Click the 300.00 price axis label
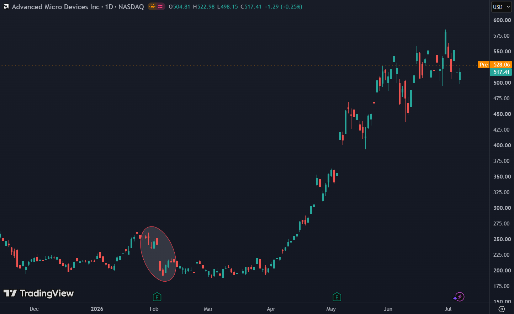 (502, 208)
